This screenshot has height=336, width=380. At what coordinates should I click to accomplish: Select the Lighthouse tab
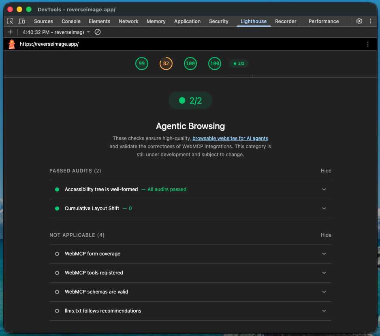point(254,21)
